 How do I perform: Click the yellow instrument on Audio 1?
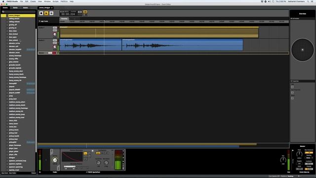point(159,32)
